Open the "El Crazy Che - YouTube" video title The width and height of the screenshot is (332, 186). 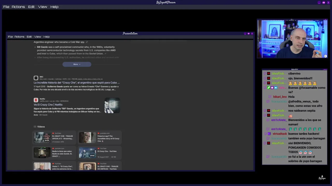(x=107, y=151)
